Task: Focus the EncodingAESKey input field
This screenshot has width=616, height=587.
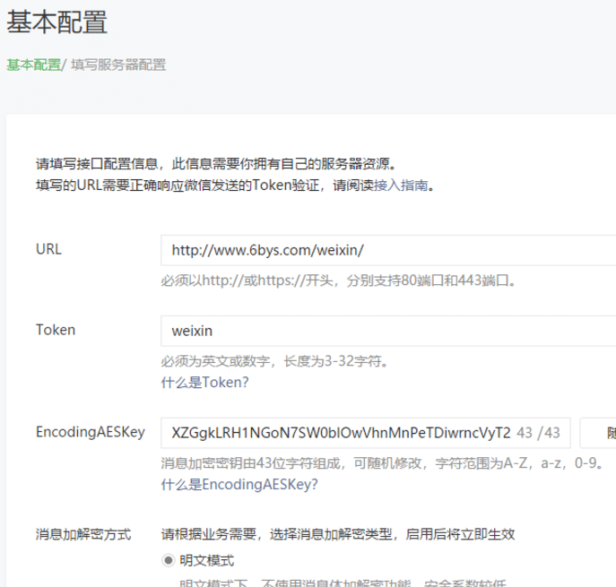Action: [x=341, y=433]
